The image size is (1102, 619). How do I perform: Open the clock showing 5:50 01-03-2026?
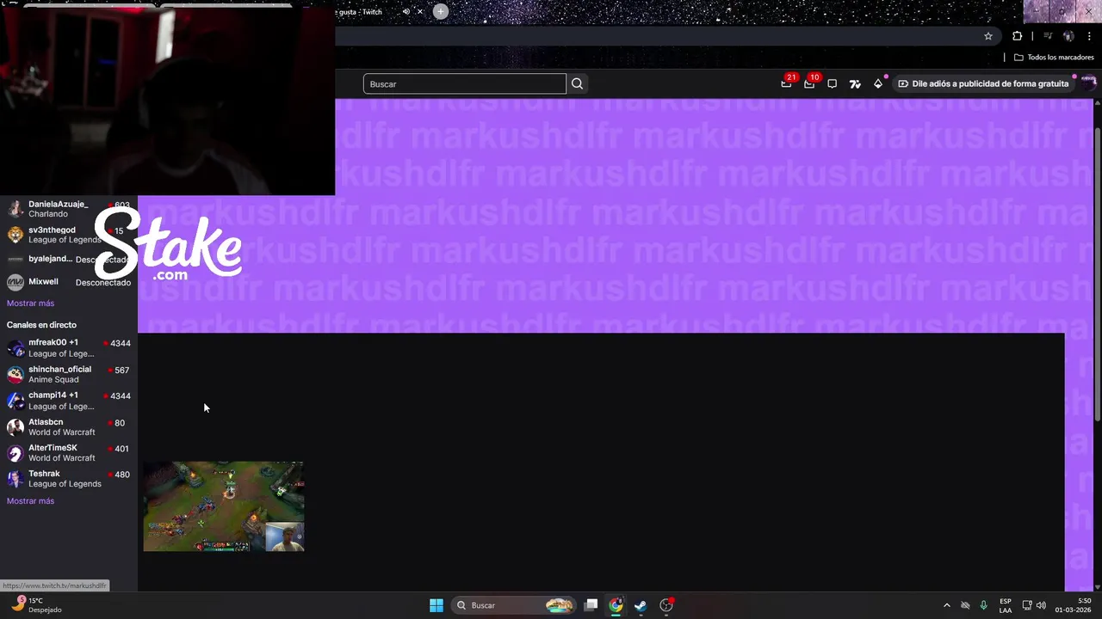coord(1073,605)
